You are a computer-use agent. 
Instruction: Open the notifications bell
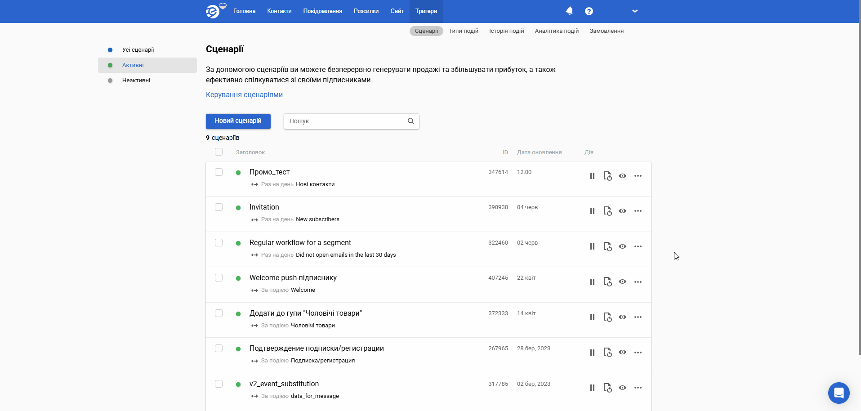click(x=569, y=11)
